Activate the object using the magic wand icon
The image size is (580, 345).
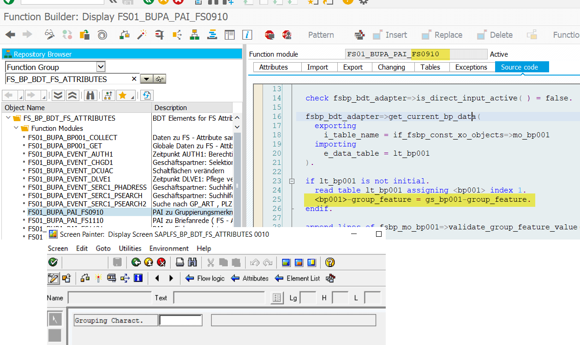pyautogui.click(x=143, y=35)
